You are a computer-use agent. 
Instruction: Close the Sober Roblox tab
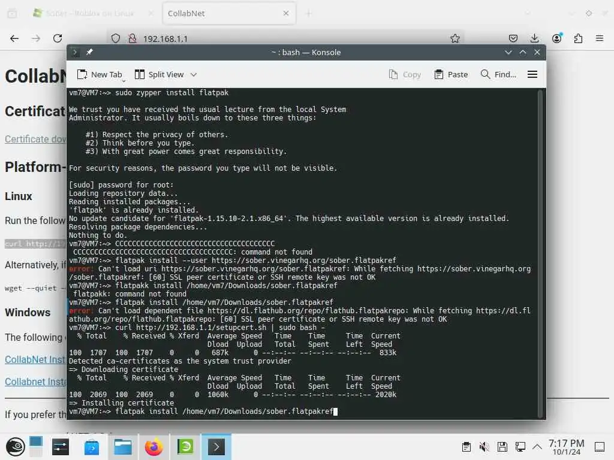click(151, 13)
